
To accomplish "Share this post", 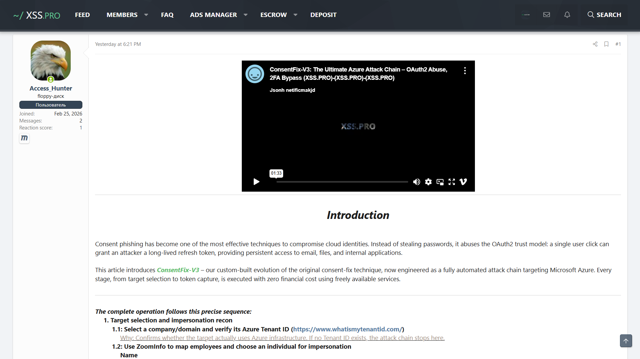I will 595,44.
